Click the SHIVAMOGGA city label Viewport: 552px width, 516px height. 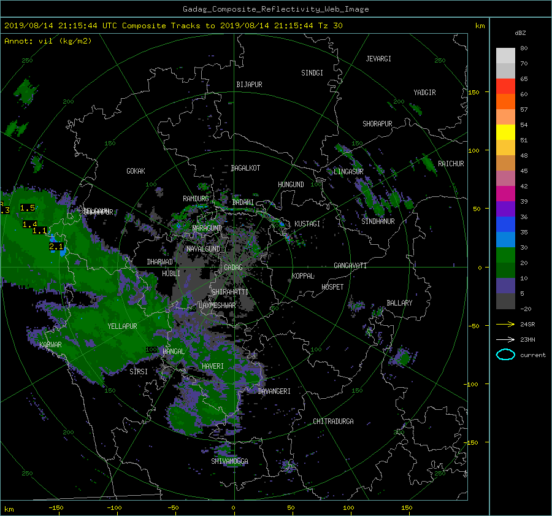(x=229, y=461)
